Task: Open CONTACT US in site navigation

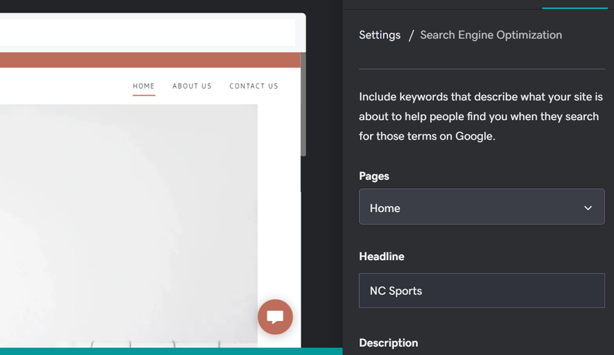Action: (254, 86)
